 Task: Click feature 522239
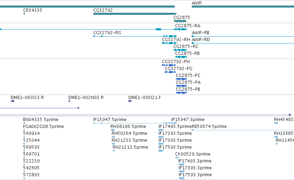24,164
